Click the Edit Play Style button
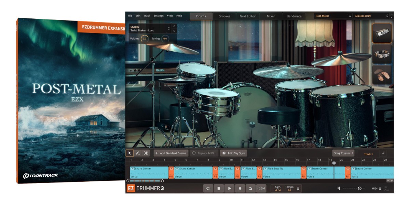The image size is (410, 205). coord(234,153)
